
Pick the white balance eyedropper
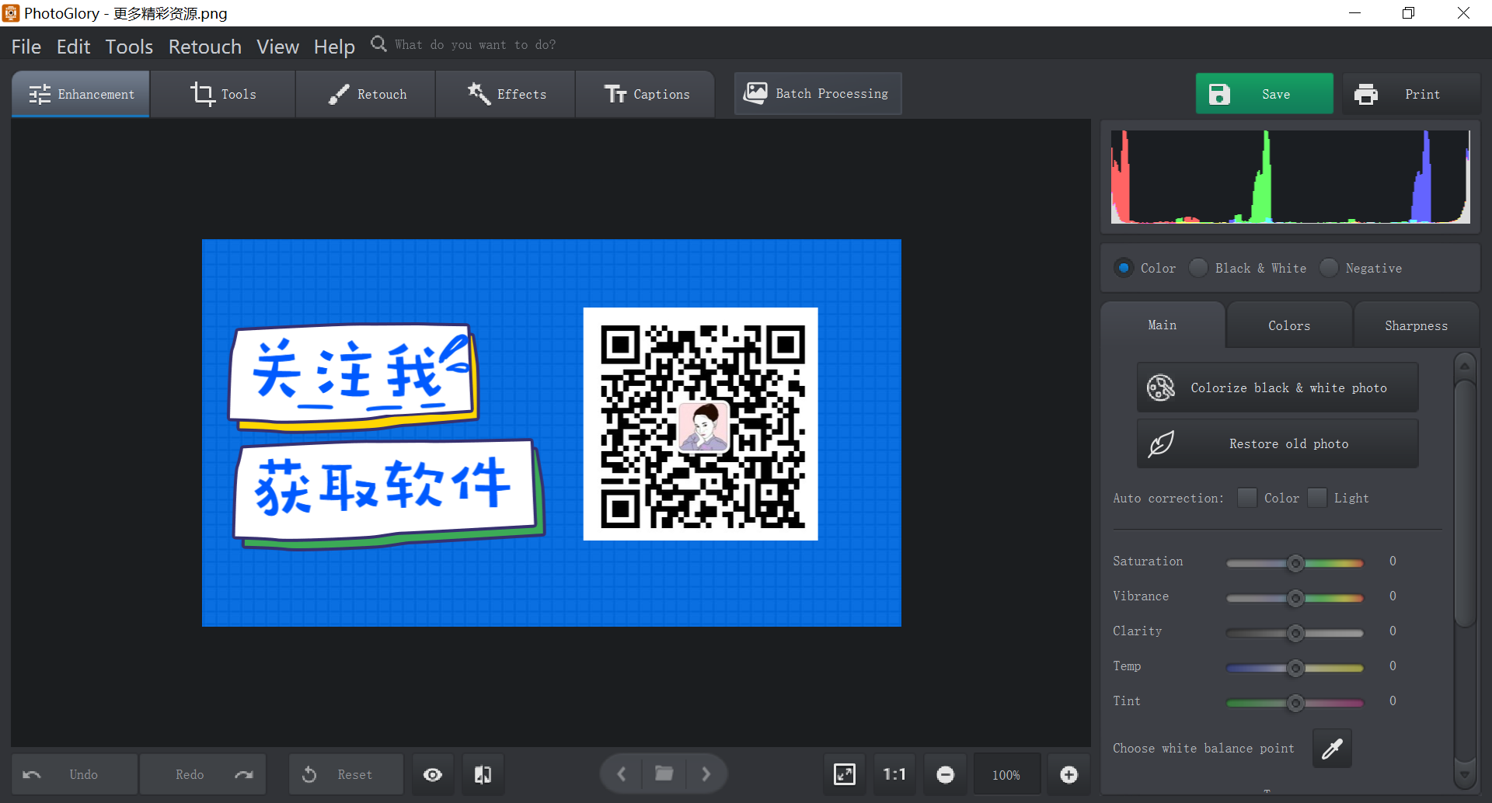[x=1332, y=749]
